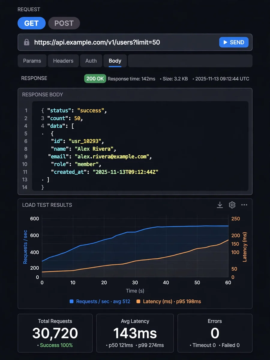Toggle the Requests / sec legend entry
270x360 pixels.
[100, 301]
